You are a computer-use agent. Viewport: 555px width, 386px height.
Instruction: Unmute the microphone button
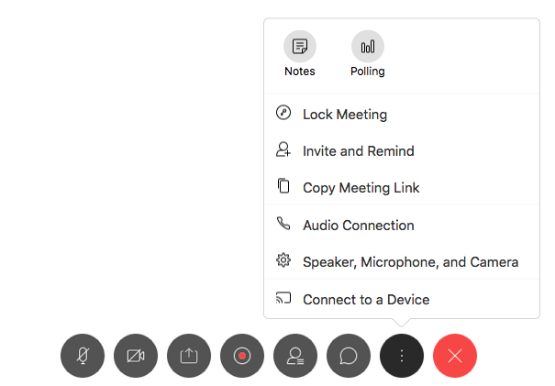click(x=83, y=356)
